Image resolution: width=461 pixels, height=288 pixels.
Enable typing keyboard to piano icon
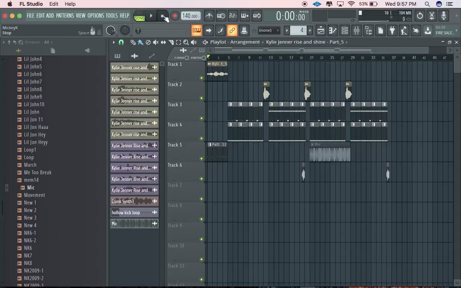click(196, 30)
